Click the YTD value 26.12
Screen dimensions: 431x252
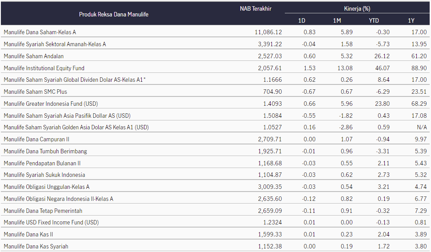point(382,56)
